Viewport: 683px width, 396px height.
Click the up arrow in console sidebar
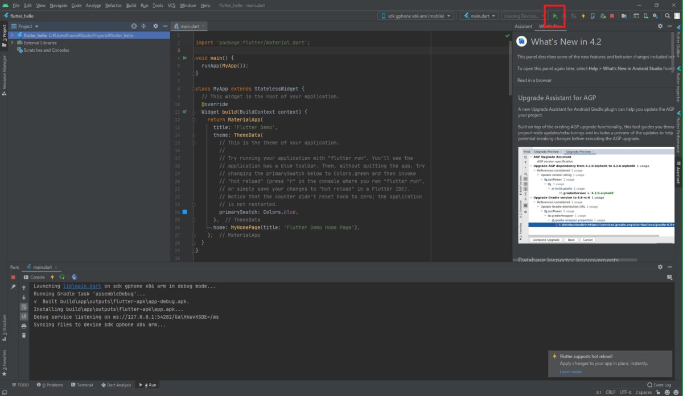pyautogui.click(x=24, y=287)
